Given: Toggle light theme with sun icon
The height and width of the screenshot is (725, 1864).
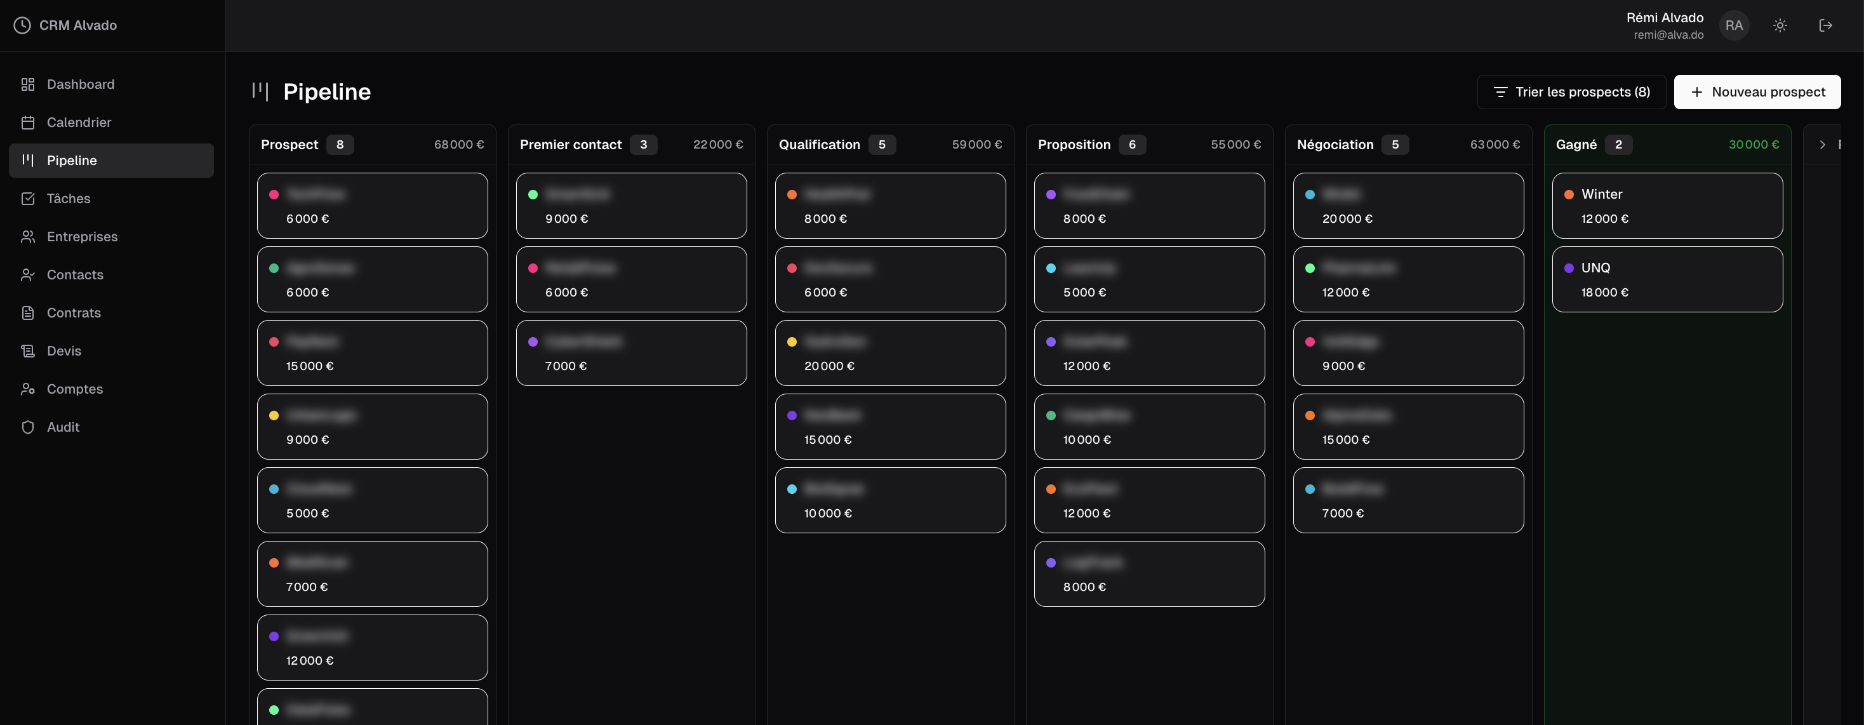Looking at the screenshot, I should tap(1780, 25).
